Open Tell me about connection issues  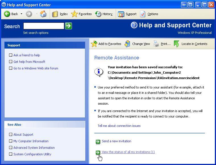119,126
